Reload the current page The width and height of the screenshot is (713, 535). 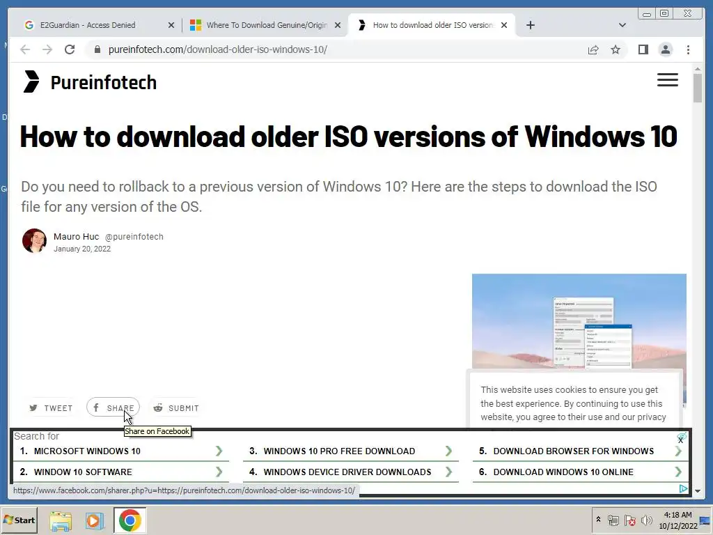[70, 49]
